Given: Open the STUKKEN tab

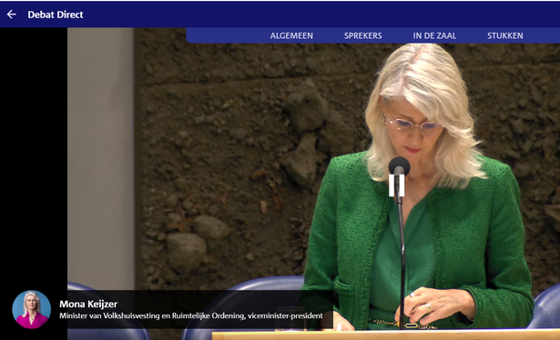Looking at the screenshot, I should (x=505, y=35).
